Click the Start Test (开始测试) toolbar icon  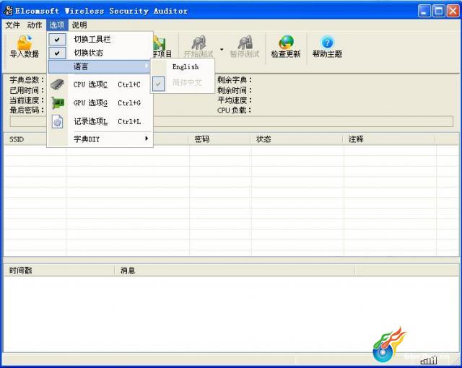199,43
